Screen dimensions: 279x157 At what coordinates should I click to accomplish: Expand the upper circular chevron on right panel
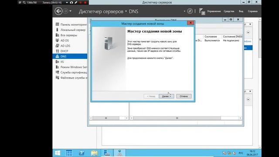coord(248,32)
